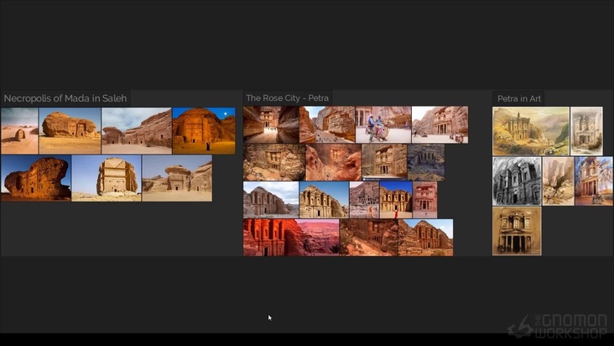Click the black and white charcoal drawing
614x346 pixels.
[x=517, y=181]
